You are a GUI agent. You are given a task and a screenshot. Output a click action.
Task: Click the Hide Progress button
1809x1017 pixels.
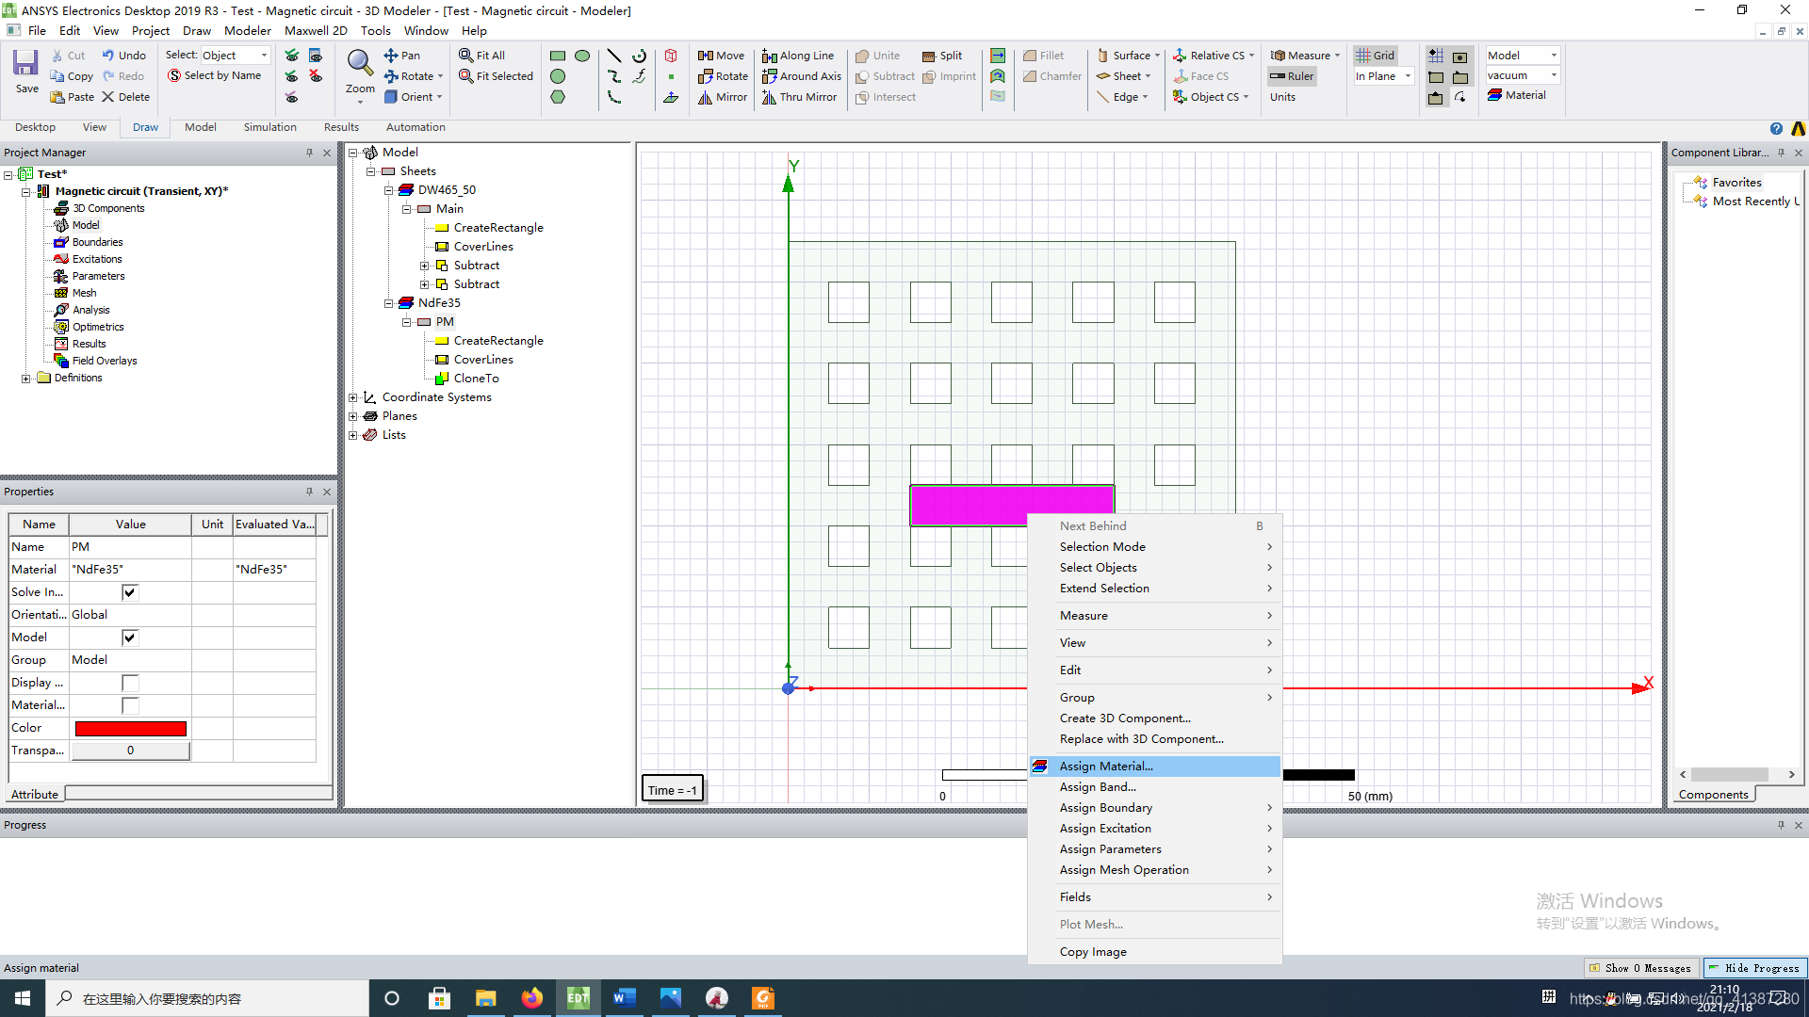pyautogui.click(x=1755, y=968)
